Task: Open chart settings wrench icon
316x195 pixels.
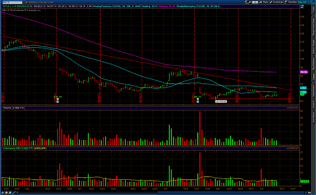Action: point(250,2)
